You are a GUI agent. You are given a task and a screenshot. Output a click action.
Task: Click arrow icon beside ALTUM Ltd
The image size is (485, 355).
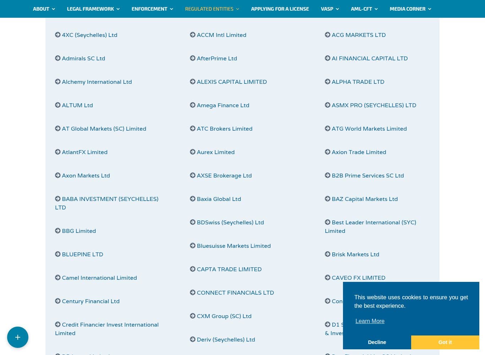click(x=58, y=105)
